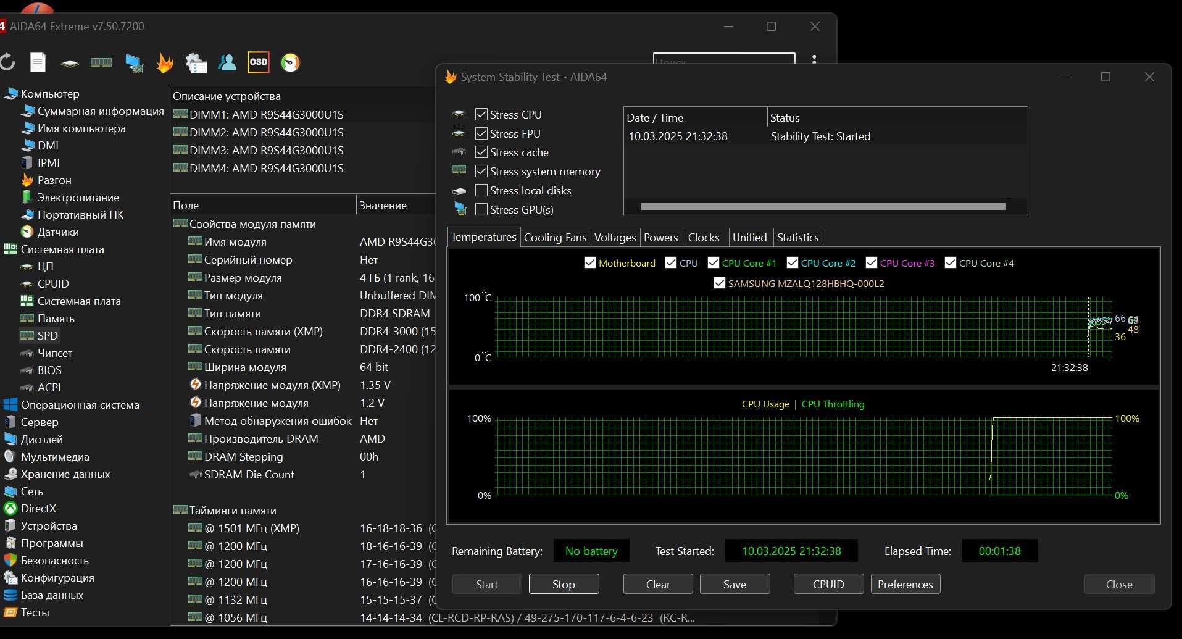This screenshot has height=639, width=1182.
Task: Open the SensorPanel gauge toolbar icon
Action: tap(290, 62)
